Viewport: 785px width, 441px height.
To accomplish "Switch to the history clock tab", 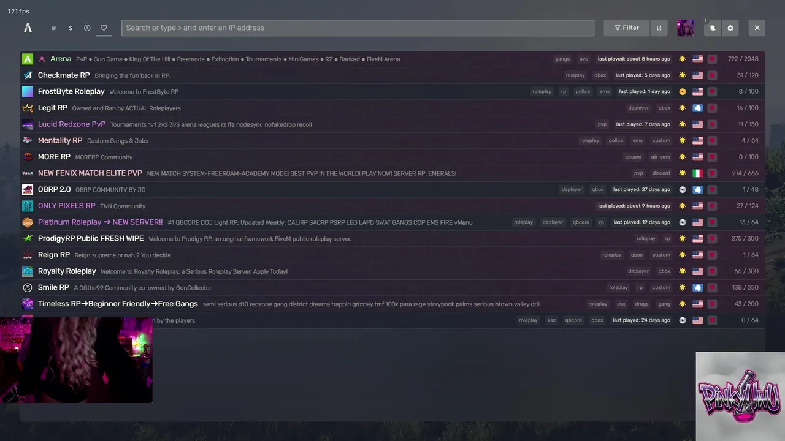I will (87, 28).
